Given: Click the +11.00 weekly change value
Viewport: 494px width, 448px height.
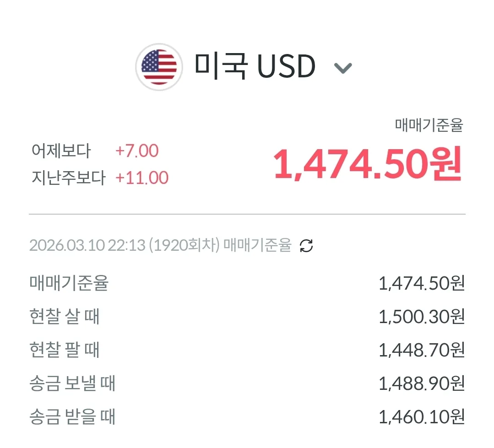Looking at the screenshot, I should click(x=142, y=178).
